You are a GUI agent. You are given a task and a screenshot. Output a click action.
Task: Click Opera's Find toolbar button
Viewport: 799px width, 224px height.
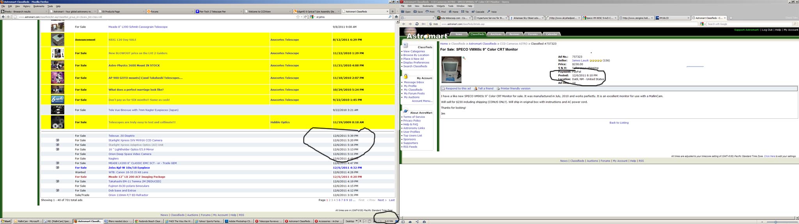[x=441, y=12]
